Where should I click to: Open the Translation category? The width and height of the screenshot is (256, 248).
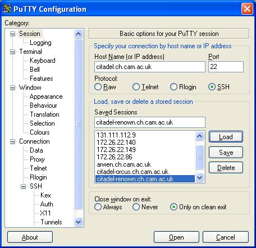pyautogui.click(x=44, y=114)
